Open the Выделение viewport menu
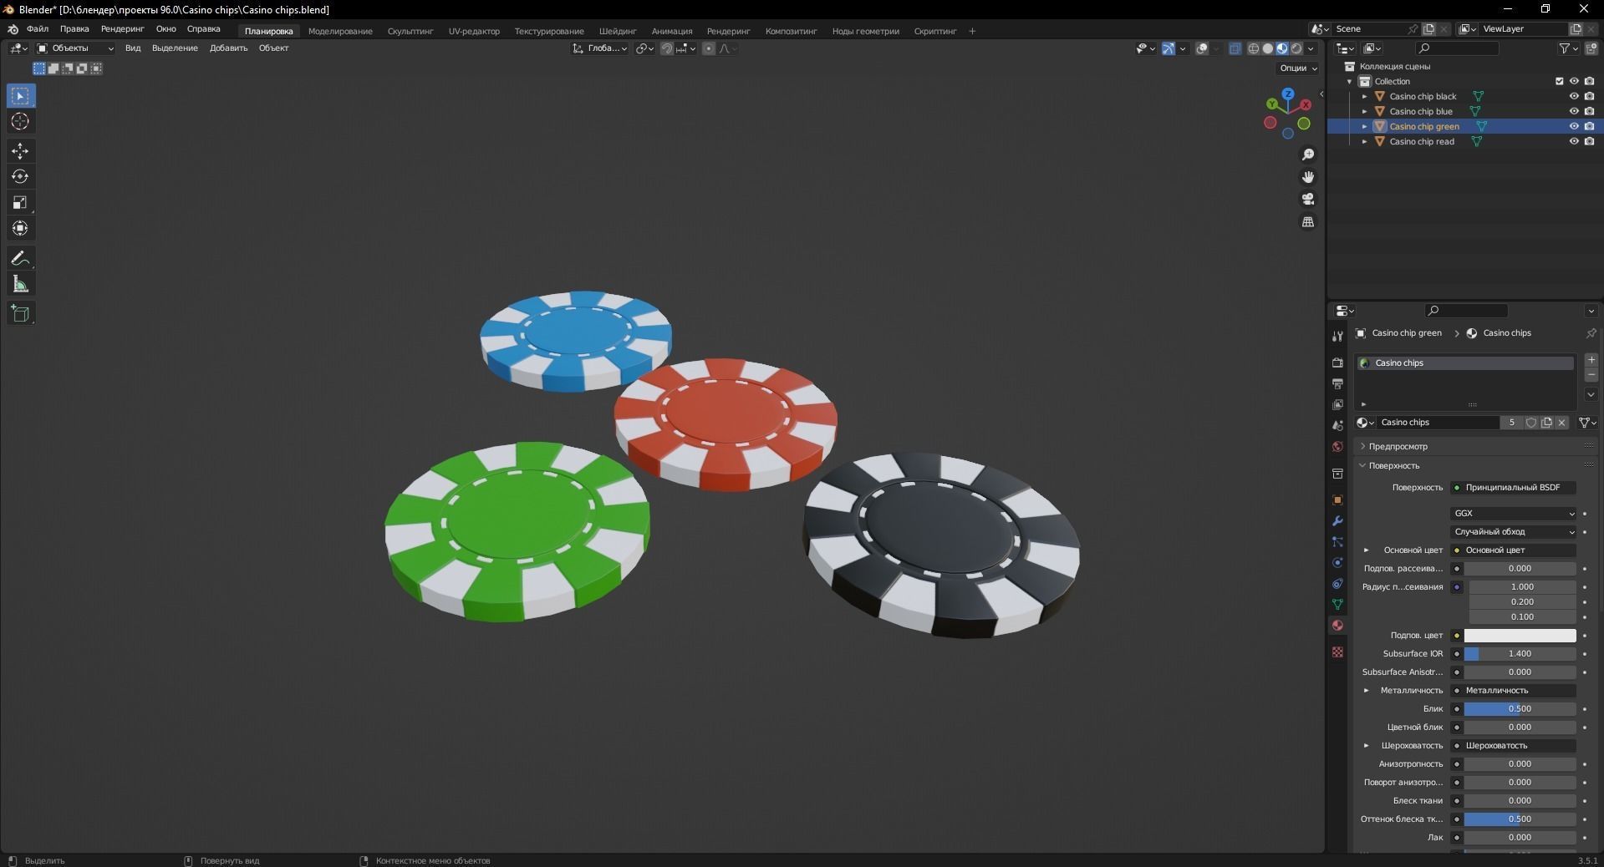Screen dimensions: 1604x867 (x=175, y=48)
